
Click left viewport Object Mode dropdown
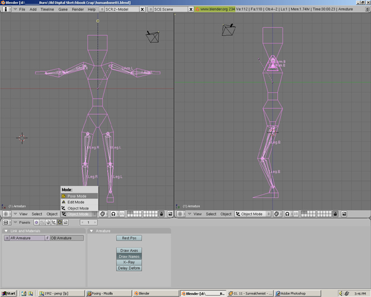point(79,214)
